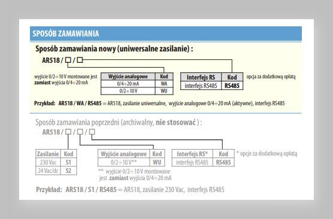This screenshot has height=219, width=333.
Task: Select gray note '* opcje za dodatkową opłatą'
Action: pyautogui.click(x=267, y=154)
